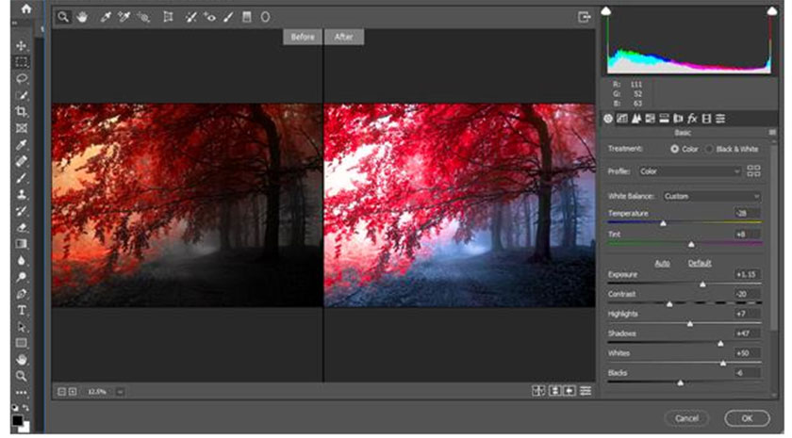Select the Horizontal Type tool
The image size is (792, 438).
pos(21,310)
